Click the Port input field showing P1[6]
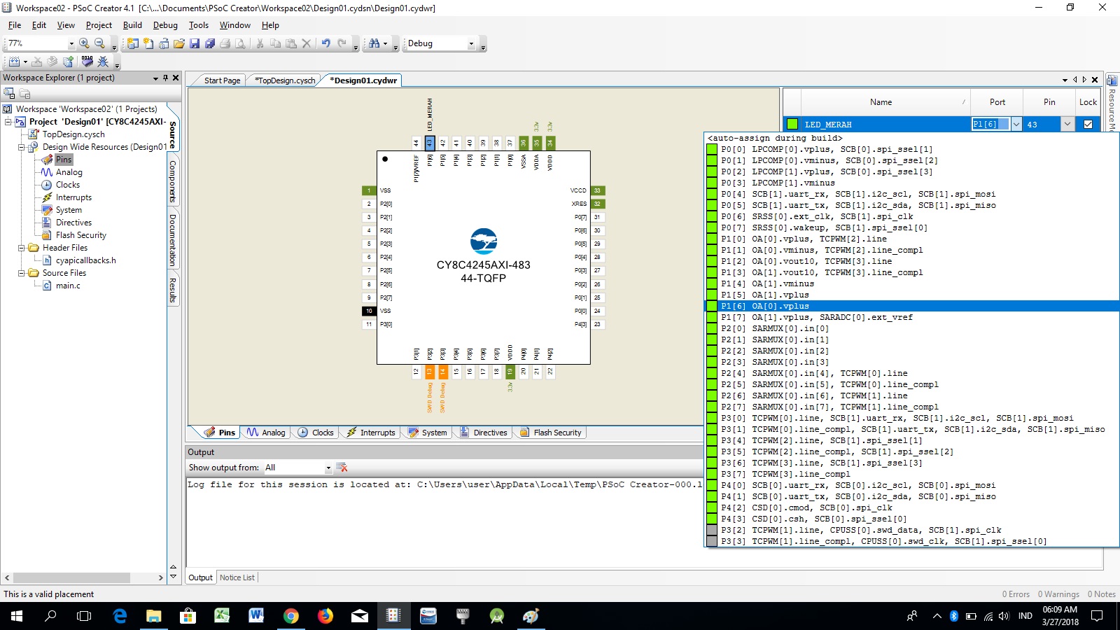1120x630 pixels. [x=990, y=125]
